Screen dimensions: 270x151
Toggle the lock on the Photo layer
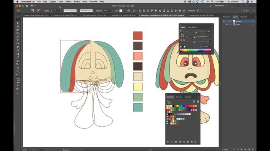pyautogui.click(x=227, y=24)
